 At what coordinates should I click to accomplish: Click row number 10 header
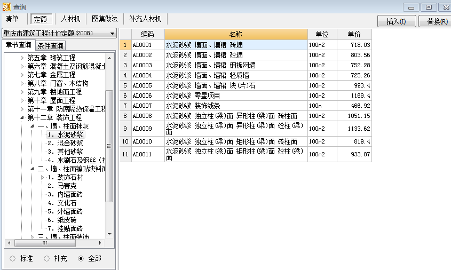(125, 141)
